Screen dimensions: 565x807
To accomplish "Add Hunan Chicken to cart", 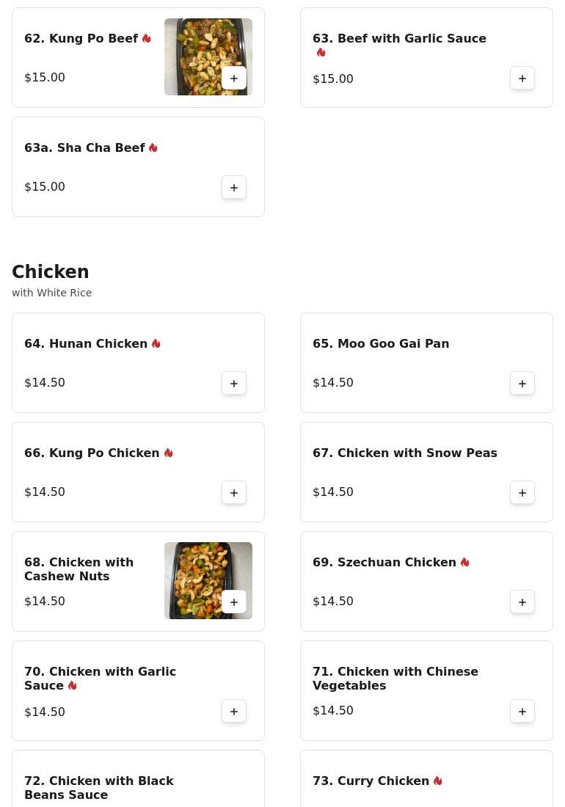I will (x=234, y=384).
